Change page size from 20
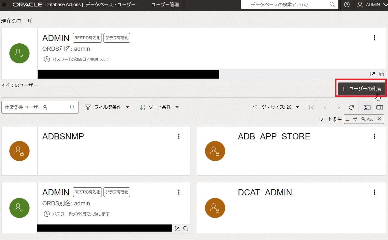Image resolution: width=388 pixels, height=240 pixels. point(276,107)
